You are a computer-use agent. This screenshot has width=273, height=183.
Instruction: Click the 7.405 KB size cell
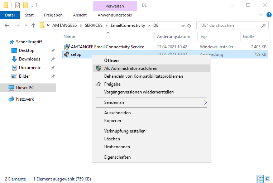(259, 47)
